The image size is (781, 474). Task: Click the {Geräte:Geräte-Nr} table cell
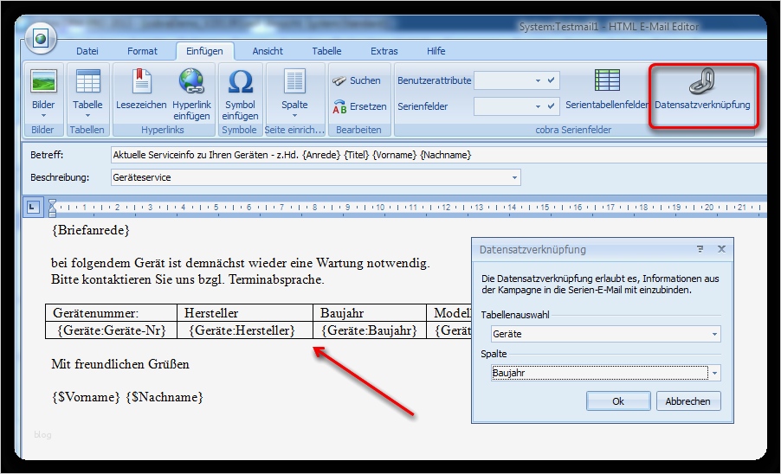point(111,330)
